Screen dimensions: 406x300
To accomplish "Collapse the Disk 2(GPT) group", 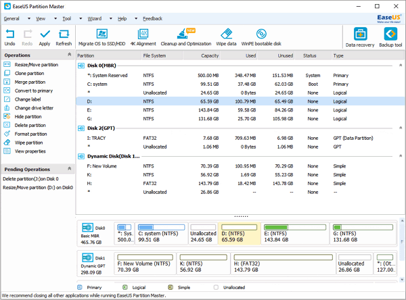I will coord(401,128).
